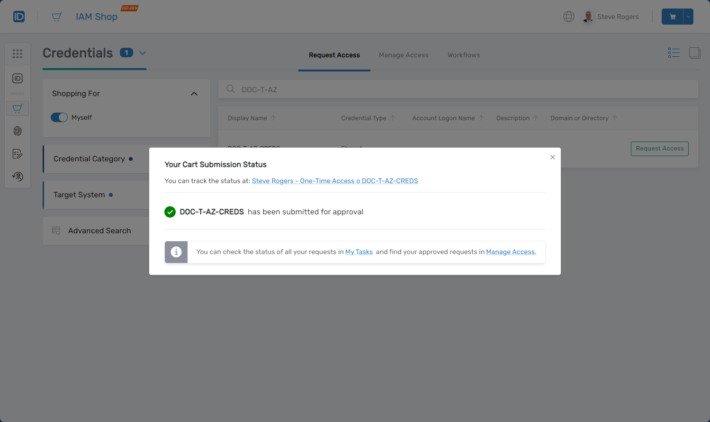Open the cart dropdown arrow in header
The image size is (710, 422).
click(x=688, y=17)
